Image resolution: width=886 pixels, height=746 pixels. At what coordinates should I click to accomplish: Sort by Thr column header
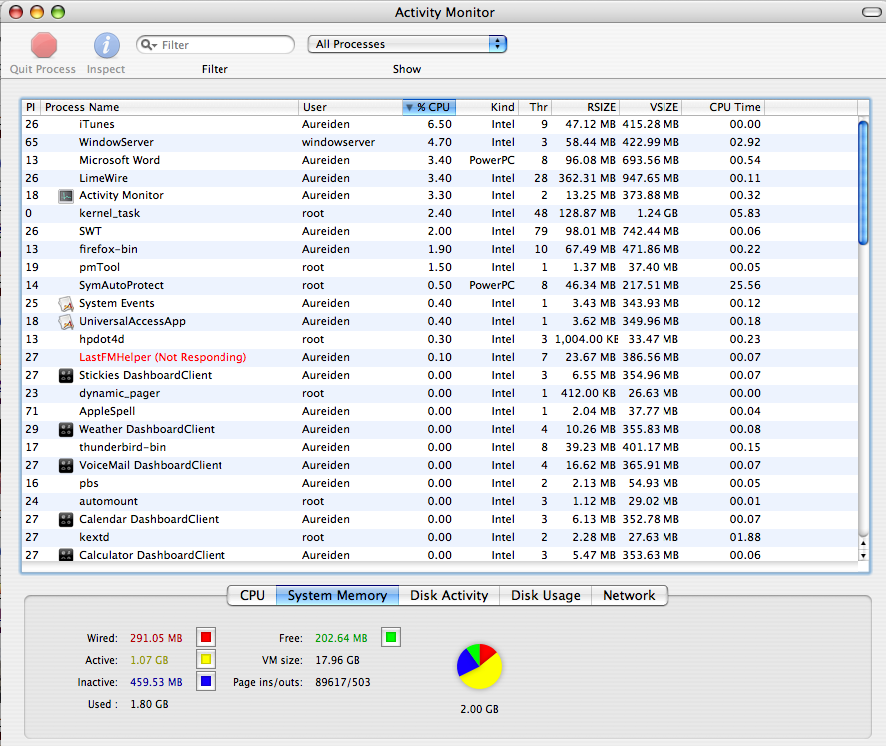[535, 107]
